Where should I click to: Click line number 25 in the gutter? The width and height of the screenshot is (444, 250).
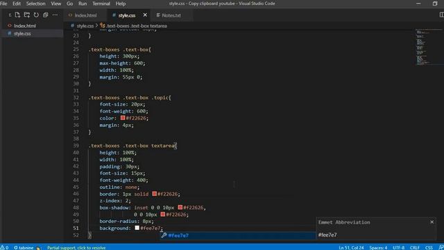click(76, 49)
